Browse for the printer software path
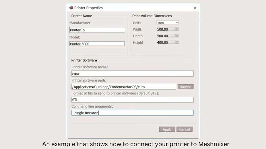 pos(186,87)
